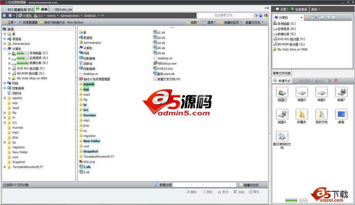
Task: Click the 新建文件夹 new folder button
Action: [255, 22]
